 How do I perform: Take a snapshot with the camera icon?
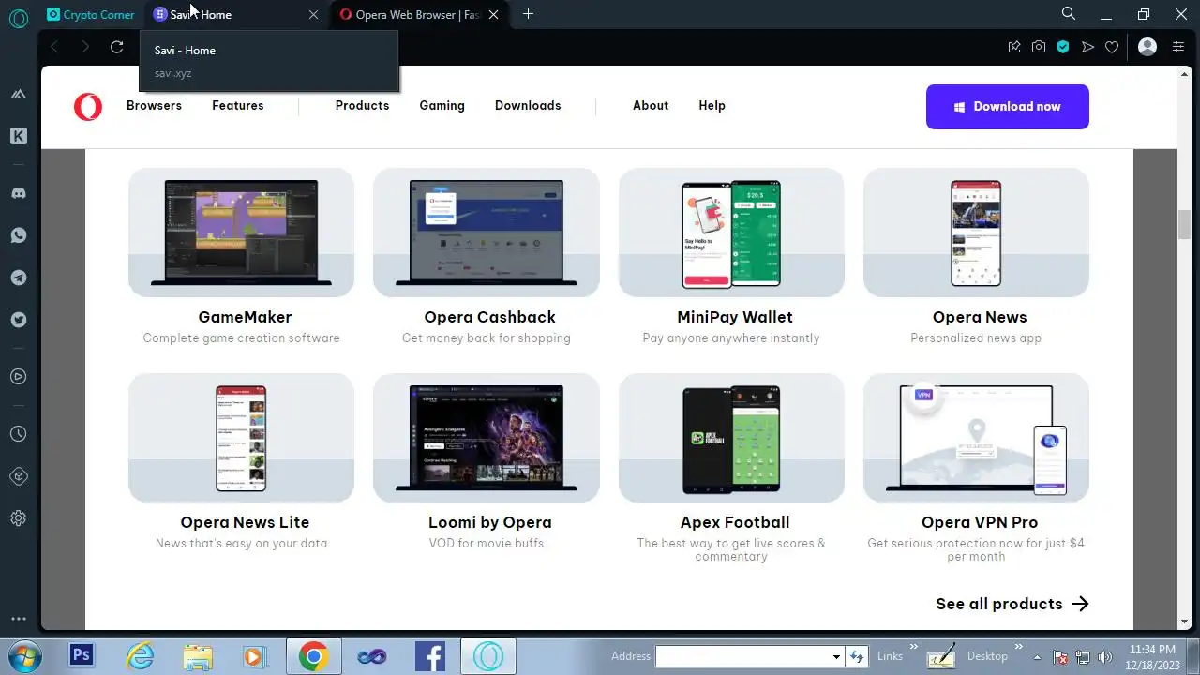click(1039, 47)
